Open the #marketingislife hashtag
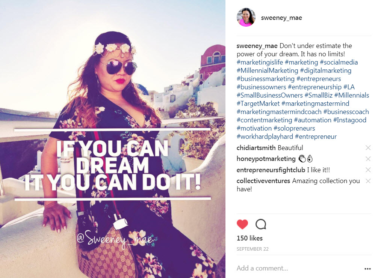The image size is (375, 278). [260, 62]
